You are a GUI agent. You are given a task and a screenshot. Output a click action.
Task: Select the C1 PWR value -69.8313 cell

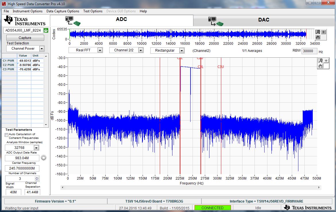tap(24, 61)
